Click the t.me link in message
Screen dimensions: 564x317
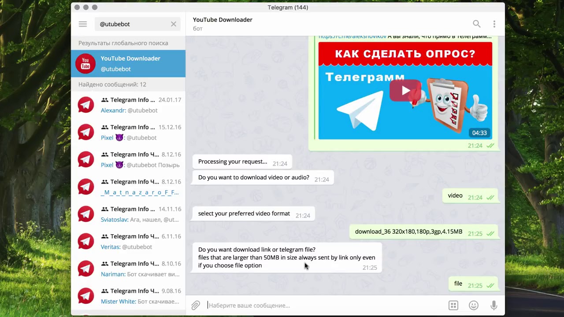point(352,37)
